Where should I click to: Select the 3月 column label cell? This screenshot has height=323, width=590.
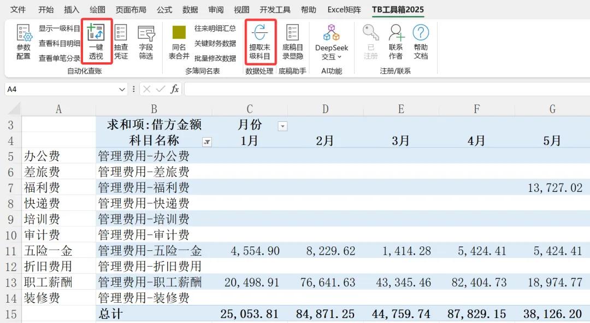[401, 140]
